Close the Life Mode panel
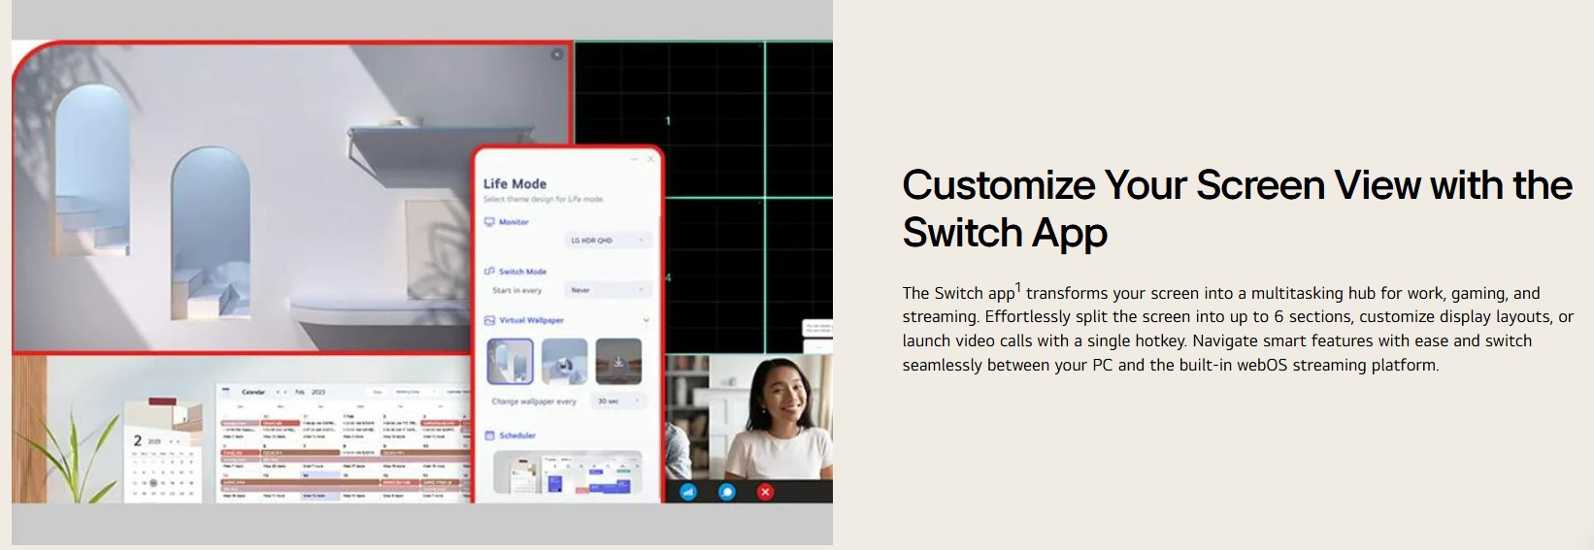This screenshot has height=550, width=1594. 650,159
